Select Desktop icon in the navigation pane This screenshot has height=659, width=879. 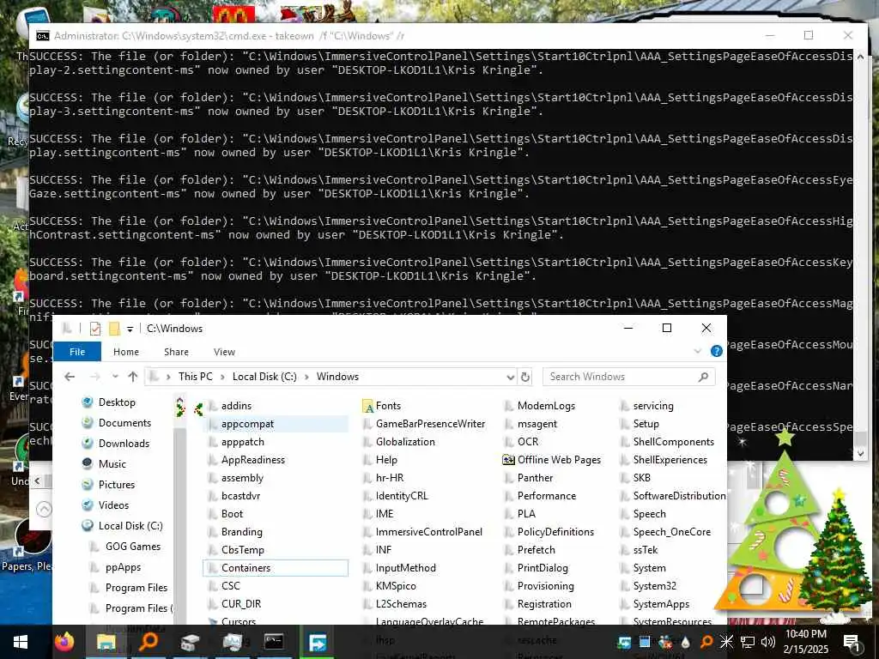pos(88,402)
